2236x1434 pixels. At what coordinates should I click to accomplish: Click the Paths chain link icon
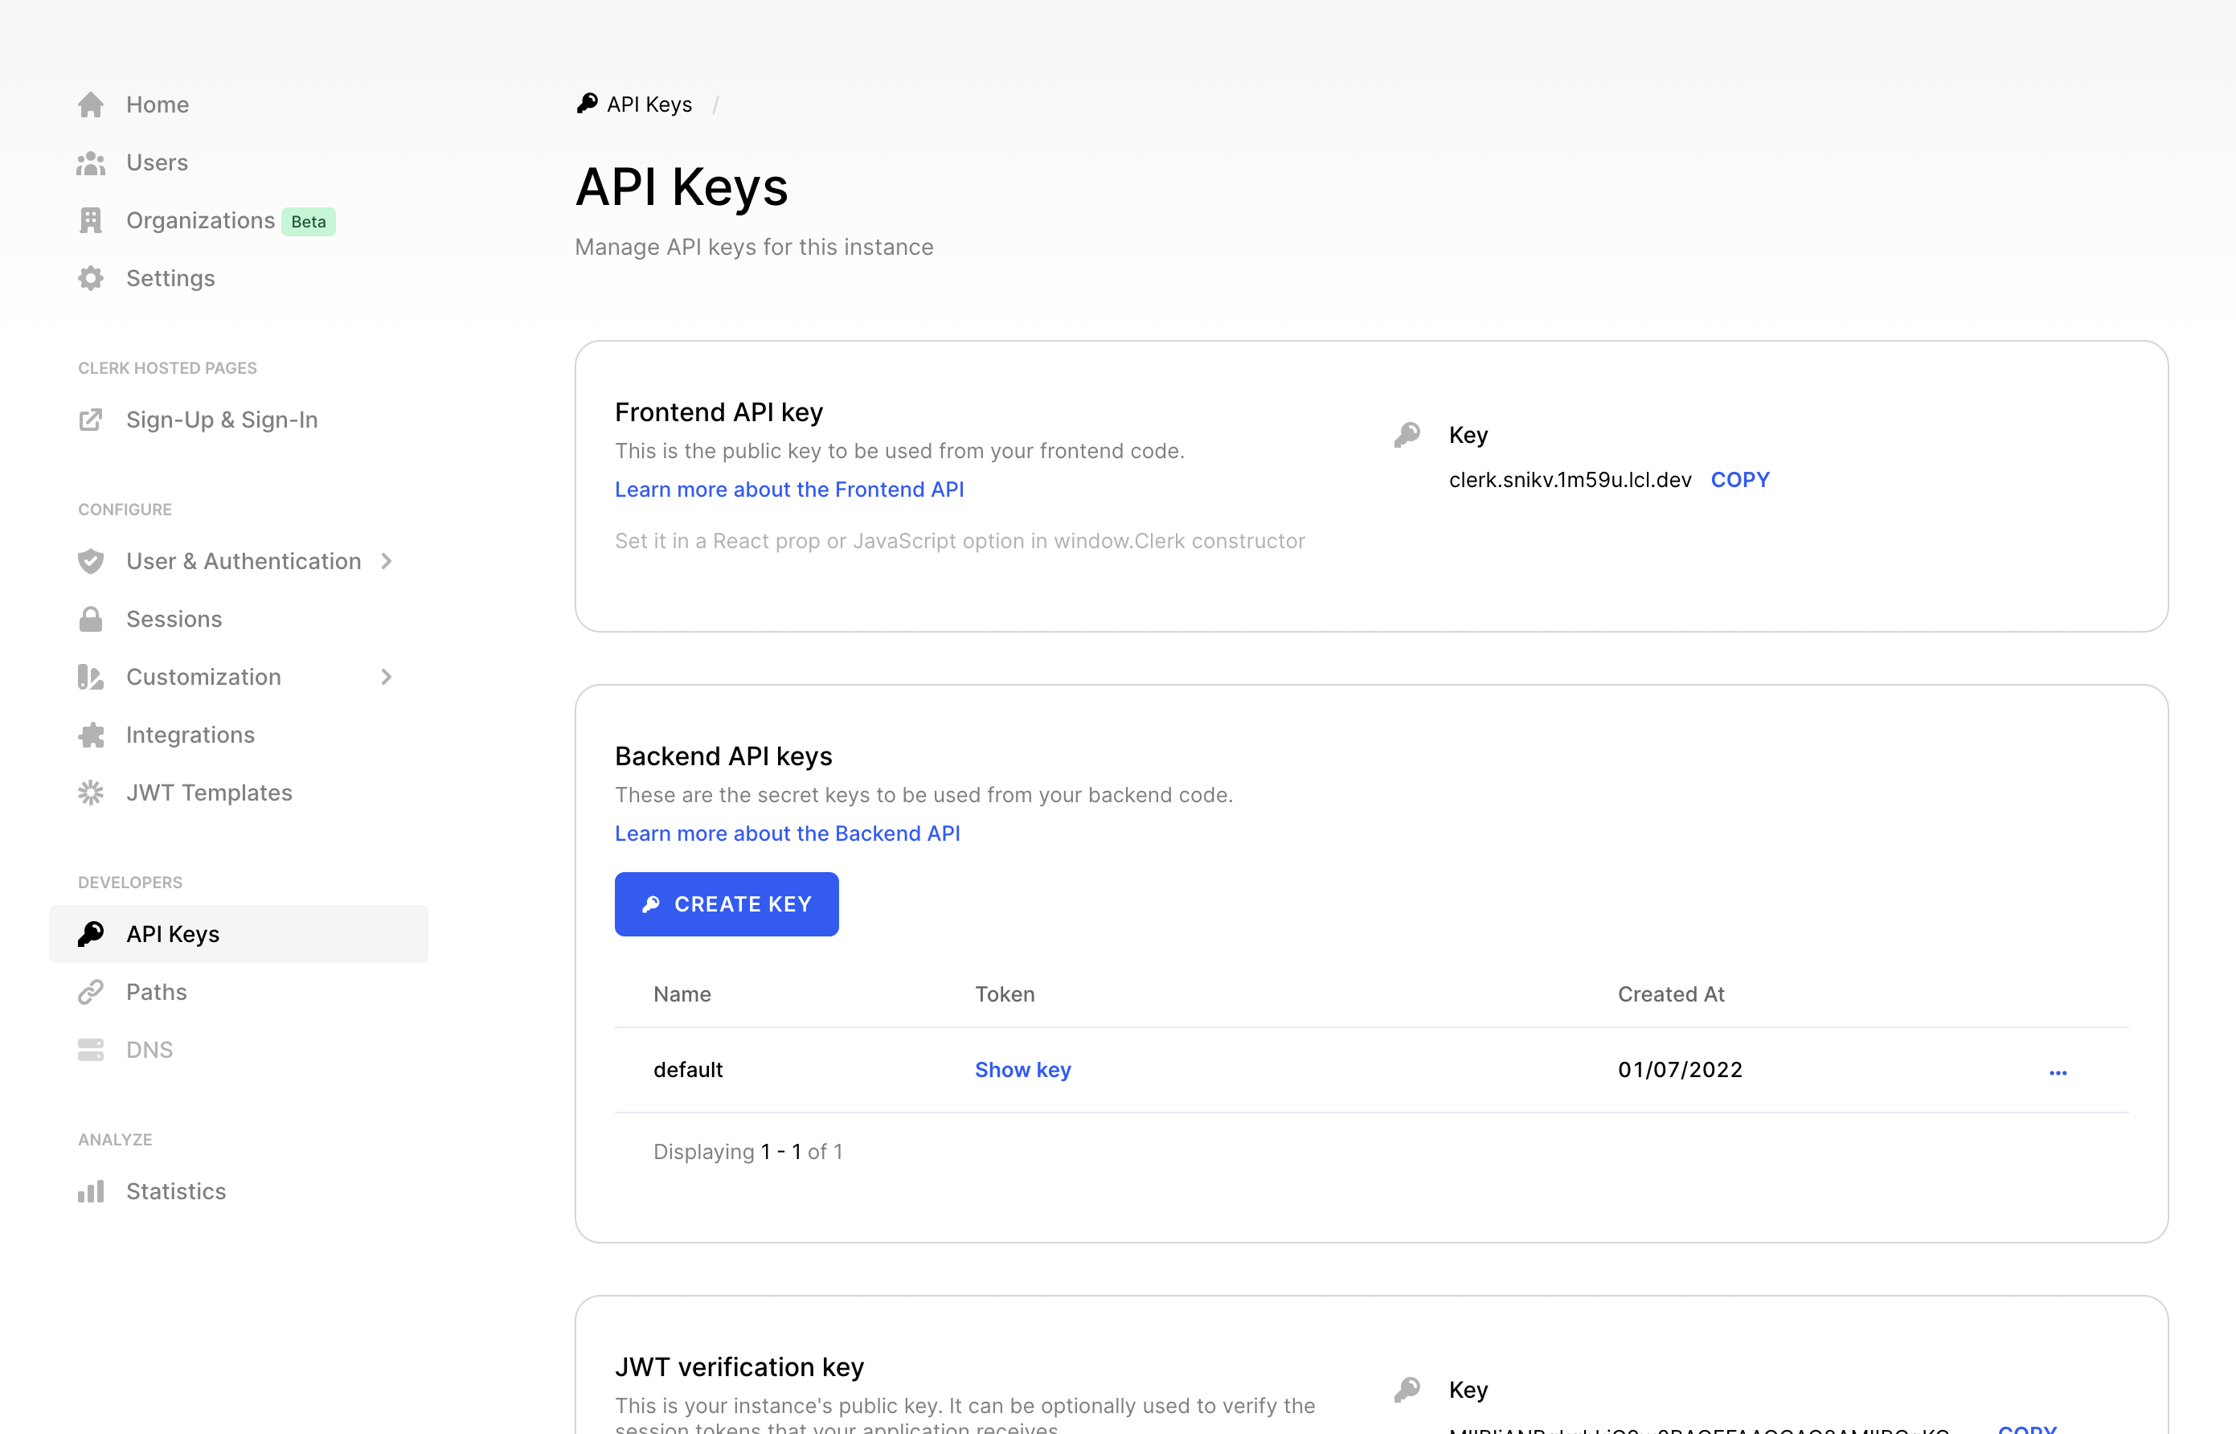click(90, 992)
